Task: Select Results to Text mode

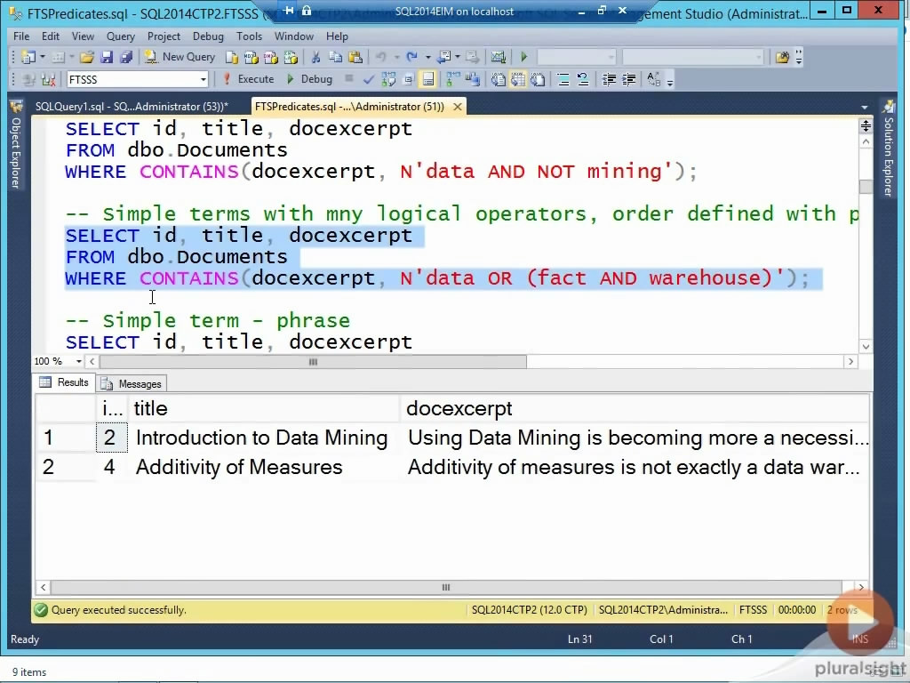Action: pos(499,79)
